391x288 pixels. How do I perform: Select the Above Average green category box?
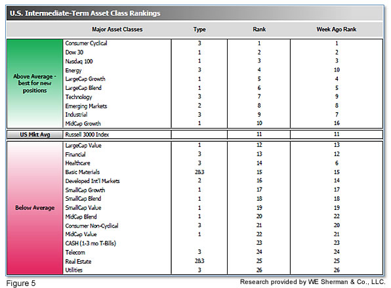tap(35, 83)
